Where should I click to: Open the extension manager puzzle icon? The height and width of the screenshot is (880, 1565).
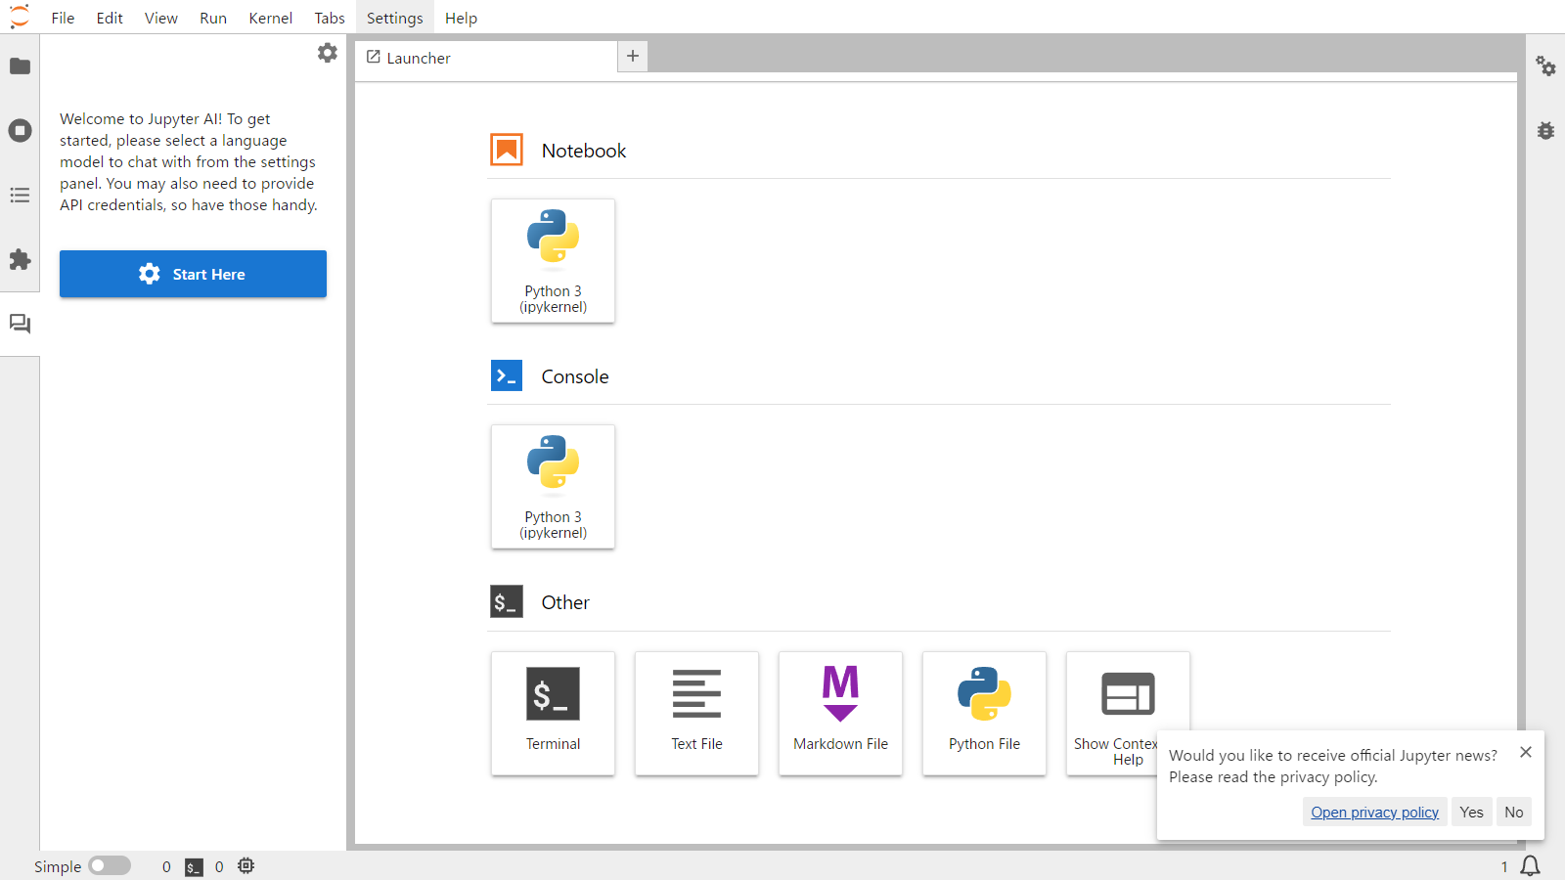pyautogui.click(x=20, y=260)
